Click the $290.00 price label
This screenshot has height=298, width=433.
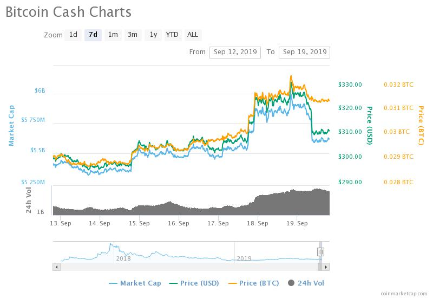(x=350, y=182)
